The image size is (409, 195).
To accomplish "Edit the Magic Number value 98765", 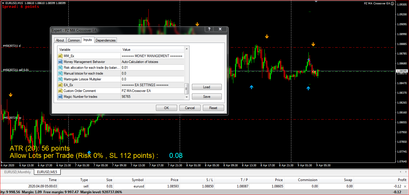I will point(152,97).
